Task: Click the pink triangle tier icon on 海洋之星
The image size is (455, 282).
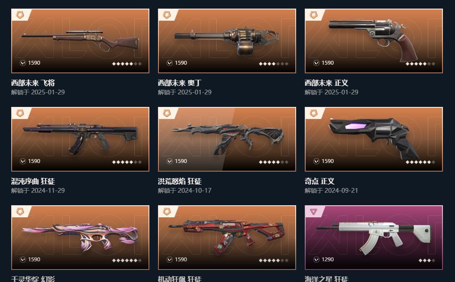Action: pyautogui.click(x=313, y=212)
